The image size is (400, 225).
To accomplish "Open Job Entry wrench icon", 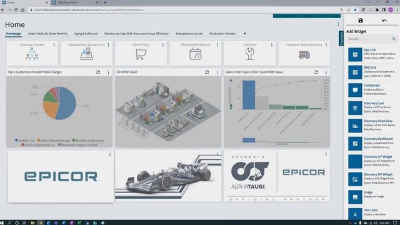I will [250, 54].
